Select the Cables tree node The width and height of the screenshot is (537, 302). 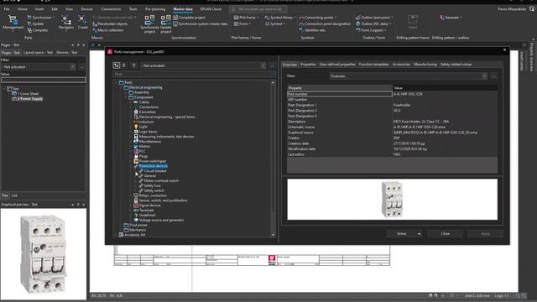tap(144, 102)
